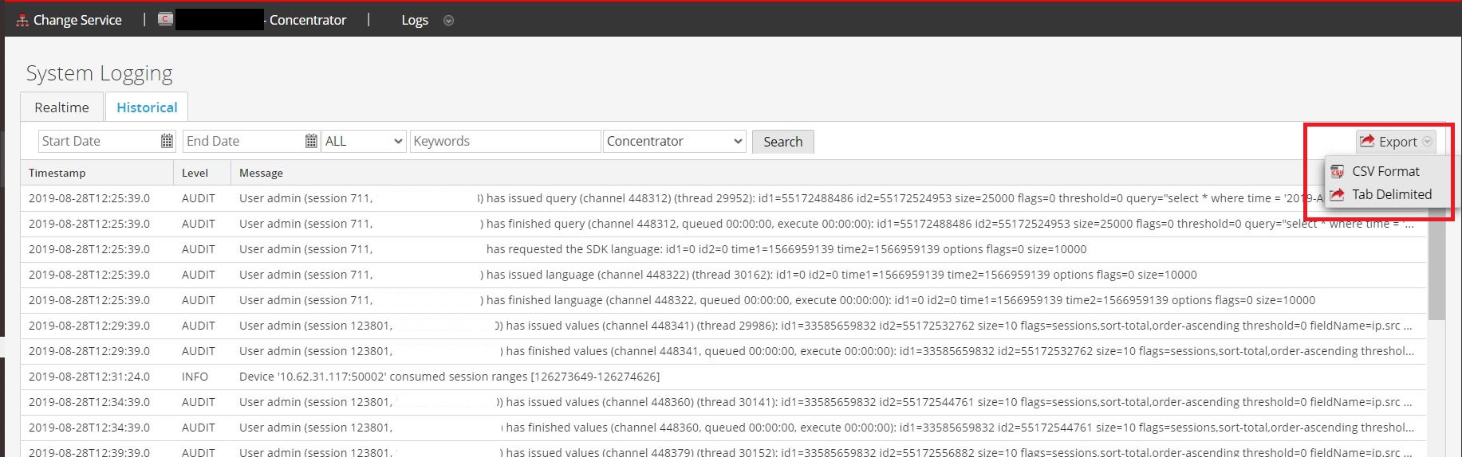Open the ALL log level dropdown

point(364,141)
